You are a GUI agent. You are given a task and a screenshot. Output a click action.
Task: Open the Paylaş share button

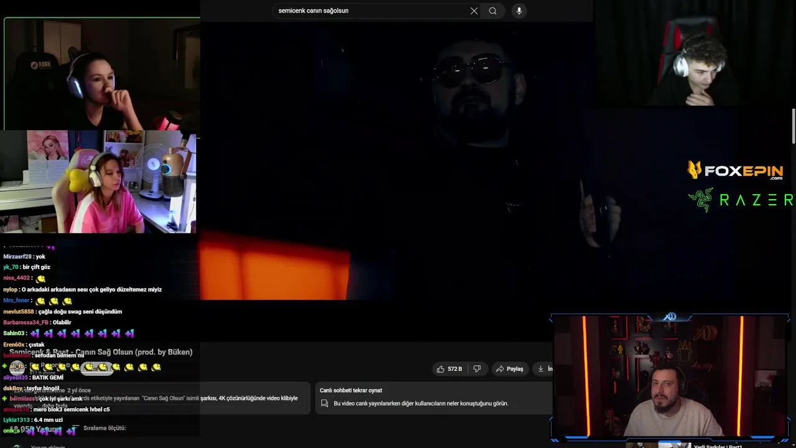509,369
